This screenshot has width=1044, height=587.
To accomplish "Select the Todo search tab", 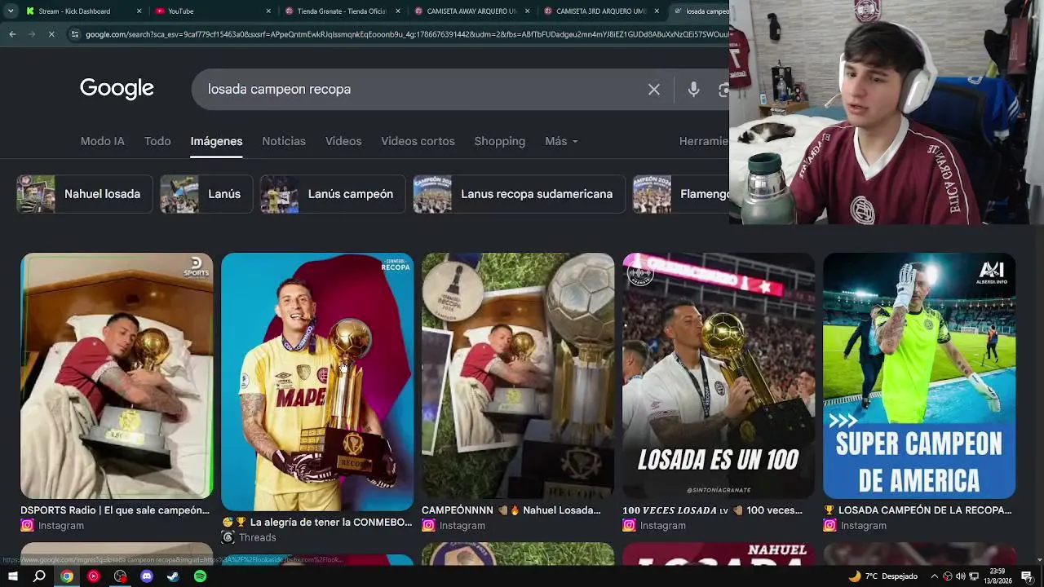I will coord(157,141).
